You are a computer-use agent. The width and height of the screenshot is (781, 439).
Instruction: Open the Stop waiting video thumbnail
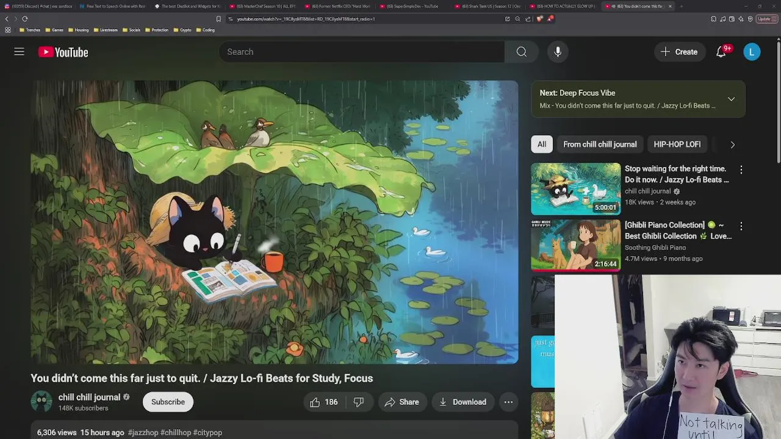575,189
